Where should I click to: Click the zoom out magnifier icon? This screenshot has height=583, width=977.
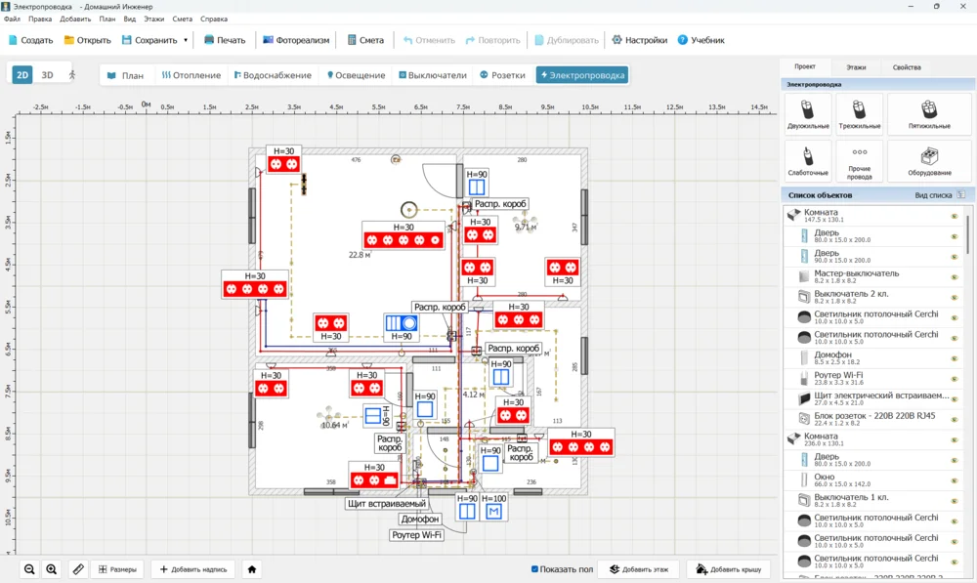pos(29,569)
